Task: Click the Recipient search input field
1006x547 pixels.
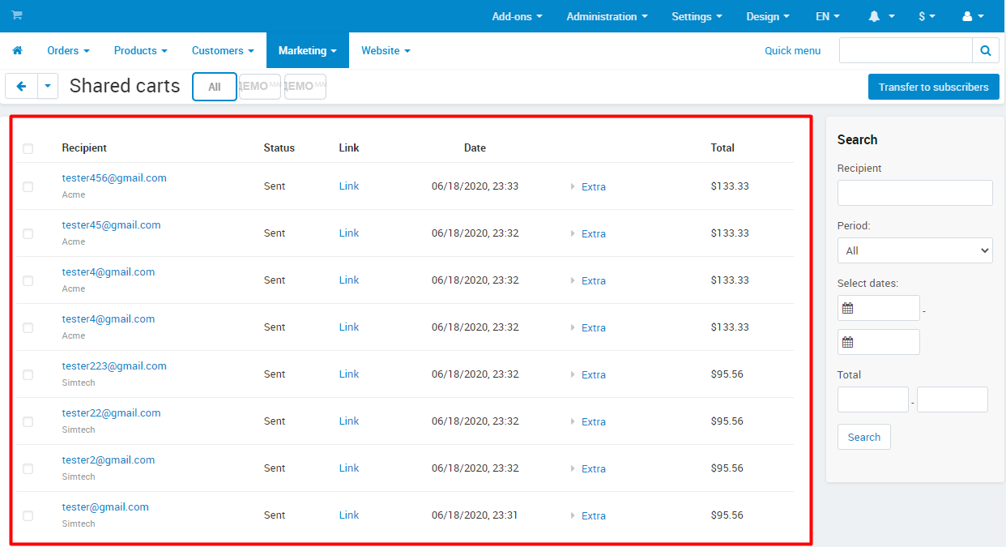Action: coord(914,193)
